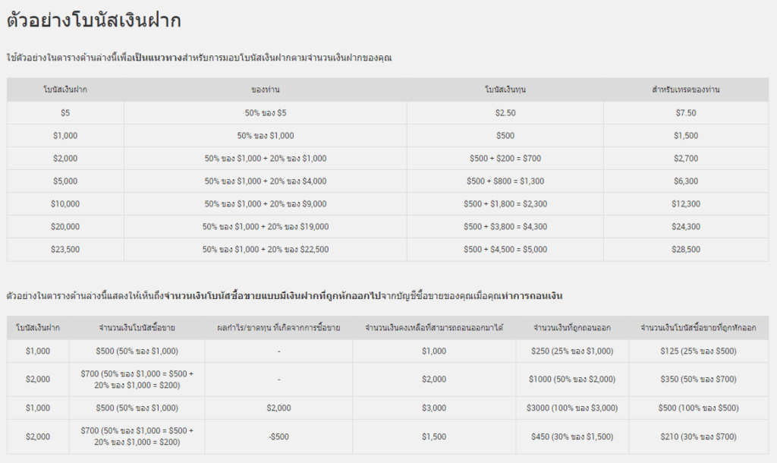Screen dimensions: 777x463
Task: Click the bold phrase เป็นแนวทาง in intro sentence
Action: point(157,58)
